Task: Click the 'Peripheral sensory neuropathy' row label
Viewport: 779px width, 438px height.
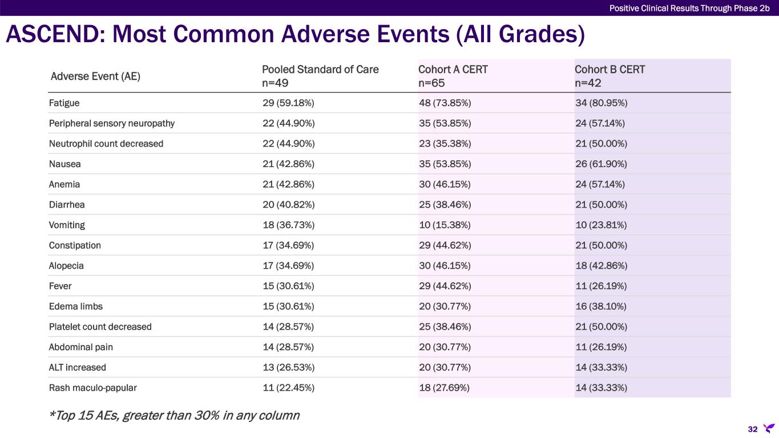Action: click(x=112, y=123)
